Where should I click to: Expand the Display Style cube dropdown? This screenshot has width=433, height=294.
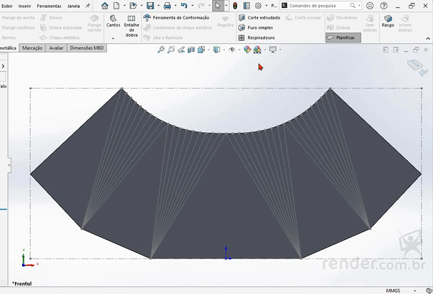click(223, 50)
